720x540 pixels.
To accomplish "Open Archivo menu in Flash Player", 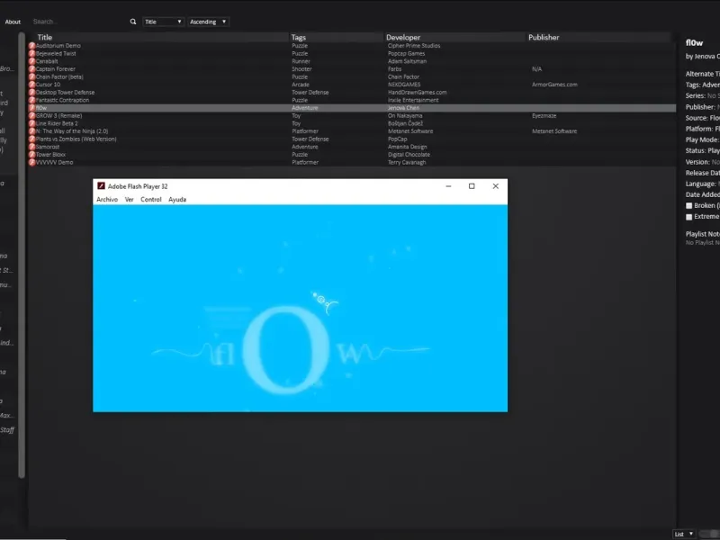I will pyautogui.click(x=107, y=199).
